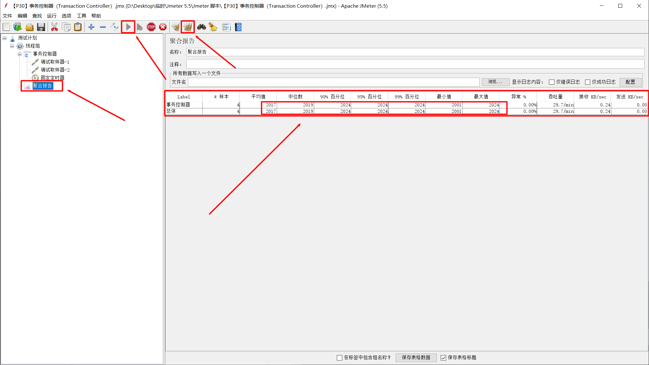Click the Paste clipboard icon
This screenshot has width=649, height=365.
point(78,27)
